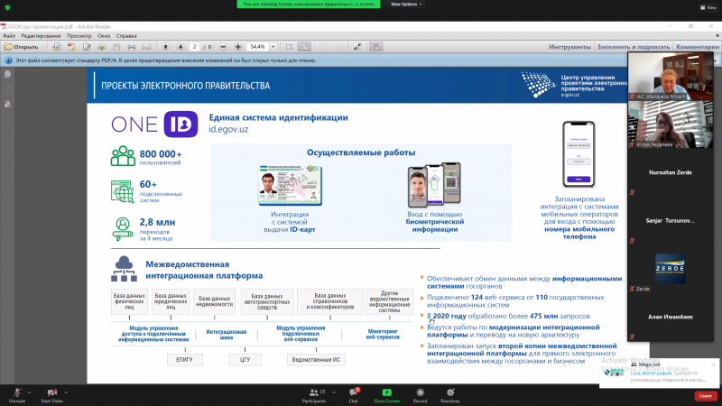The image size is (722, 406).
Task: Open Zoom View Options dropdown
Action: pyautogui.click(x=405, y=5)
